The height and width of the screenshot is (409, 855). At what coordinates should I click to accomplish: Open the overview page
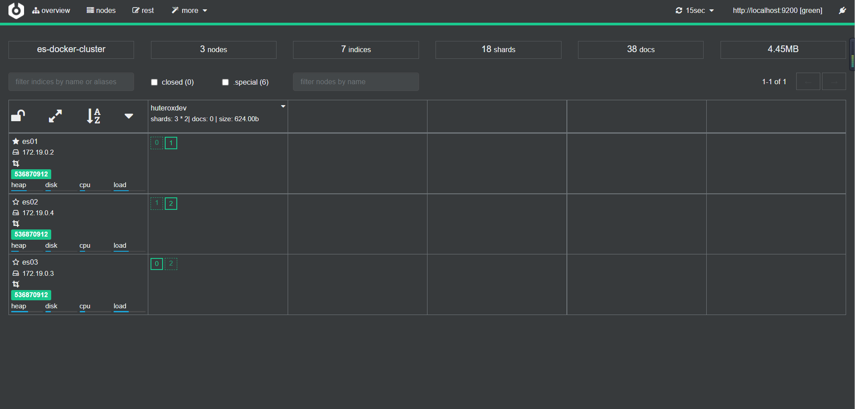(51, 10)
